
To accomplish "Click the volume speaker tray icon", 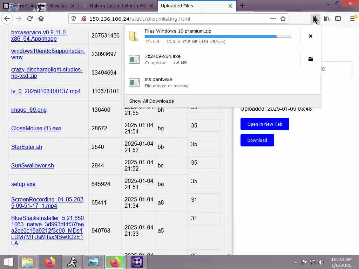I will click(321, 262).
